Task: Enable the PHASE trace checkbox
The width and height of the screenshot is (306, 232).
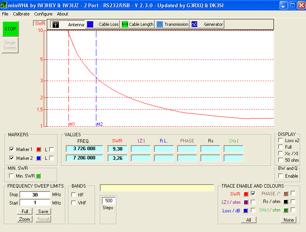Action: click(293, 193)
